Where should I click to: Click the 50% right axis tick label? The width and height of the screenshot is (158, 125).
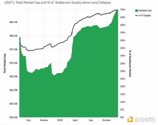122,40
